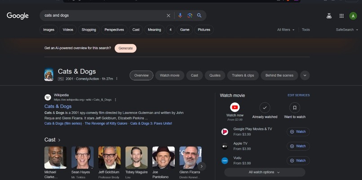The width and height of the screenshot is (362, 180).
Task: Click the Vudu icon
Action: click(225, 161)
